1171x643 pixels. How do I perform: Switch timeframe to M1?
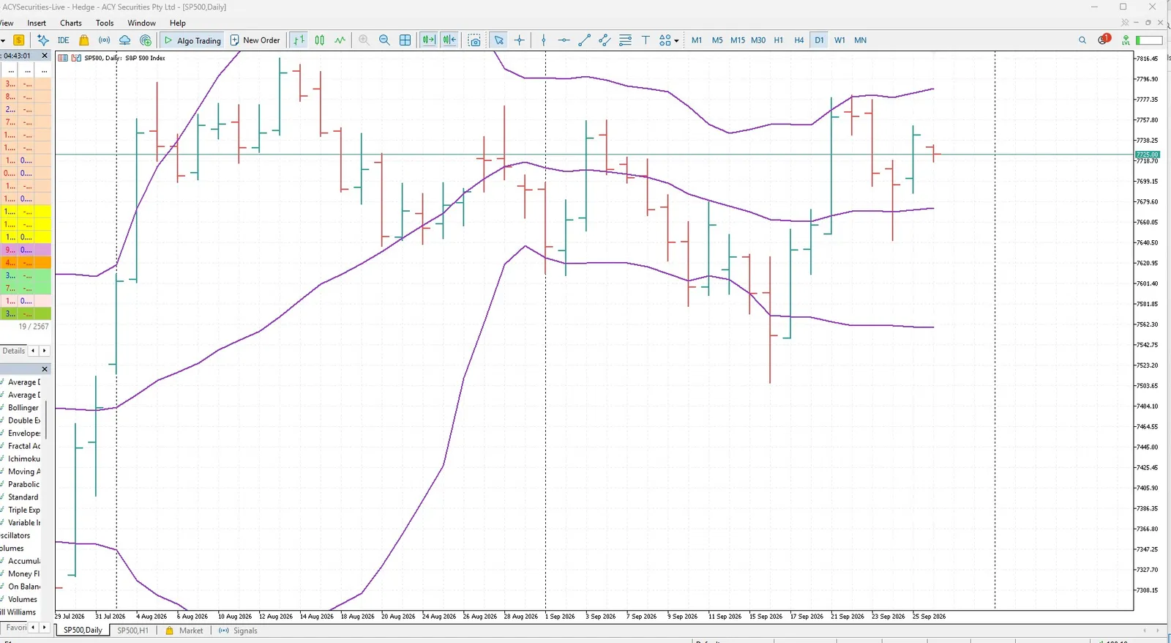click(x=697, y=40)
